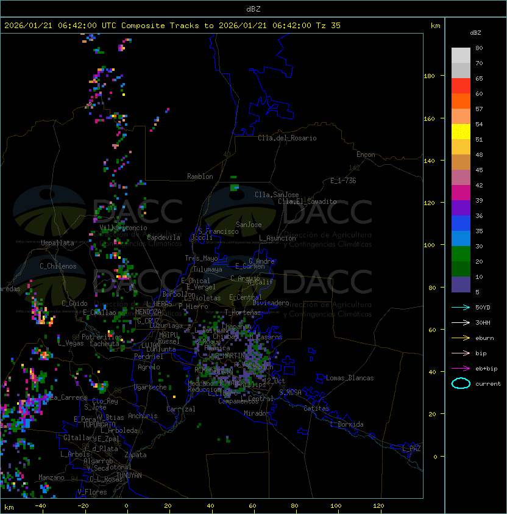The height and width of the screenshot is (514, 507).
Task: Click the Ramblon map label
Action: point(200,176)
